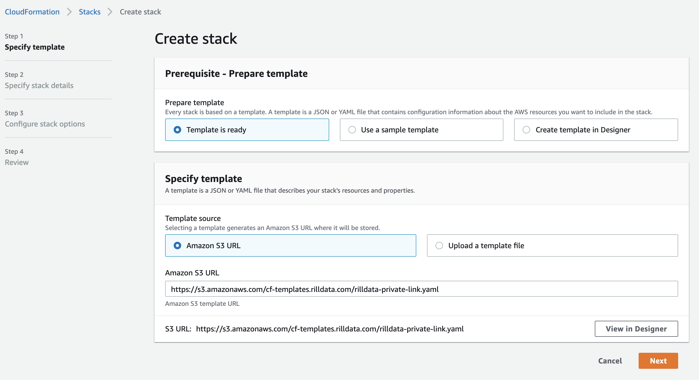The width and height of the screenshot is (699, 380).
Task: Go to the Stacks breadcrumb link
Action: coord(90,12)
